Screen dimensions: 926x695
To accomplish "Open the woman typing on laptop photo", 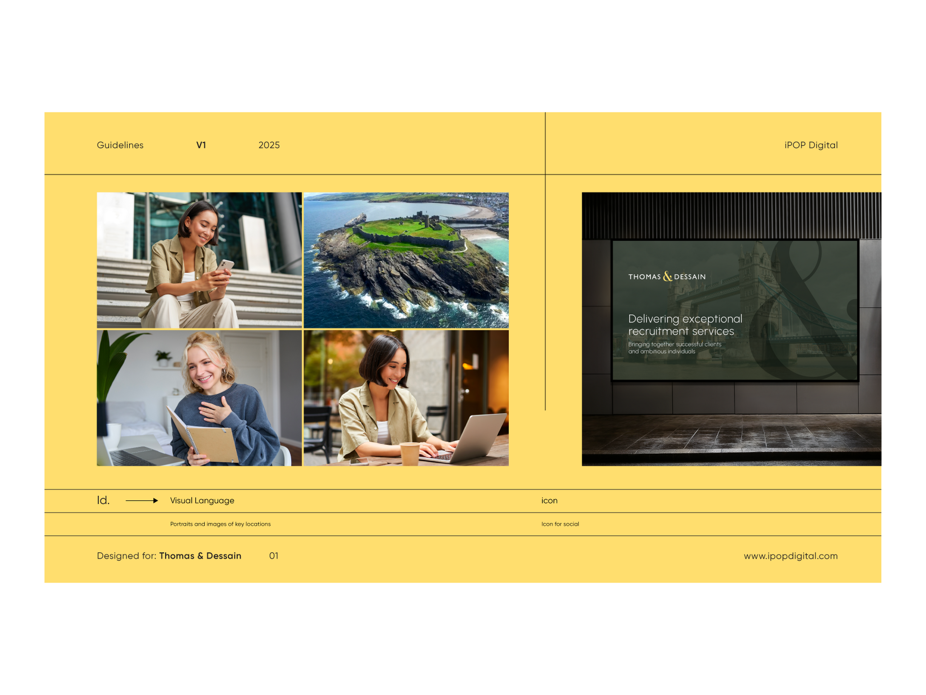I will pyautogui.click(x=406, y=398).
